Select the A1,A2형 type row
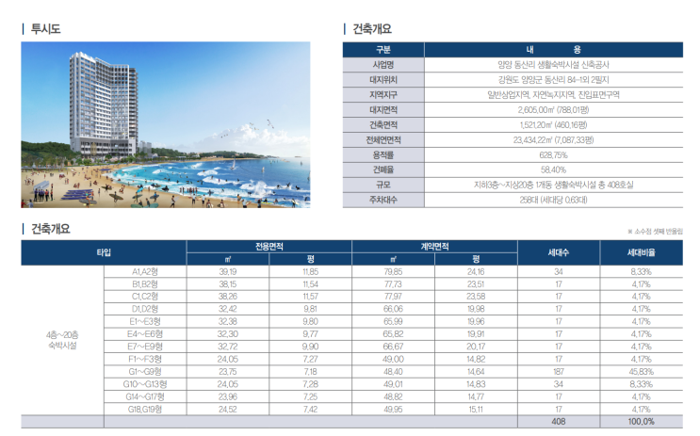 (393, 272)
